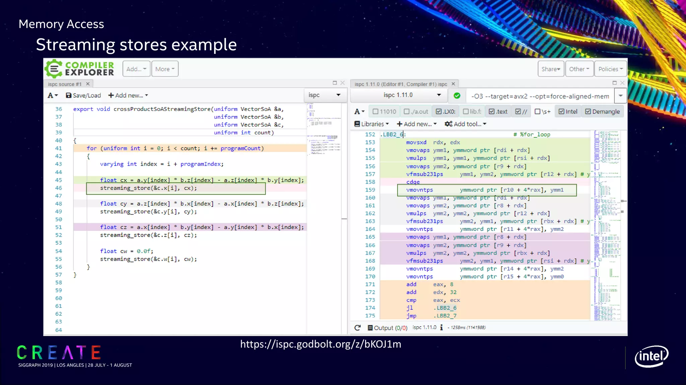
Task: Click source line number 41
Action: tap(59, 148)
